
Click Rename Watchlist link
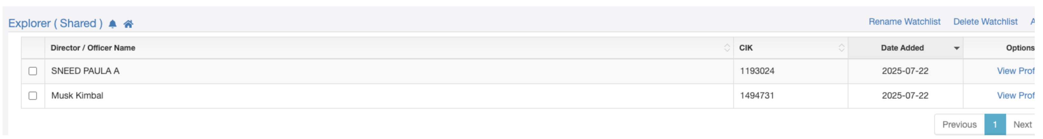[x=904, y=22]
